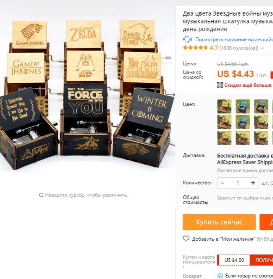The width and height of the screenshot is (273, 279).
Task: Click the magnifier zoom hint icon
Action: coord(41,195)
